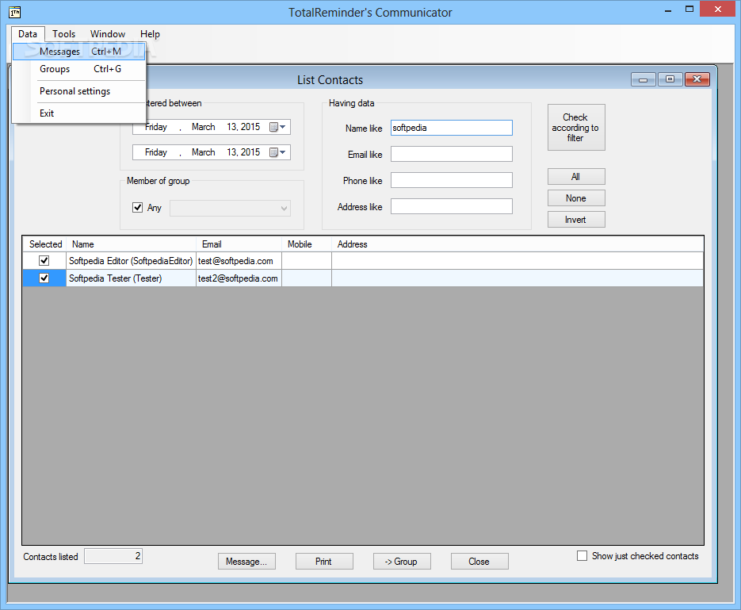Maximize the List Contacts child window
The width and height of the screenshot is (741, 610).
pyautogui.click(x=670, y=79)
